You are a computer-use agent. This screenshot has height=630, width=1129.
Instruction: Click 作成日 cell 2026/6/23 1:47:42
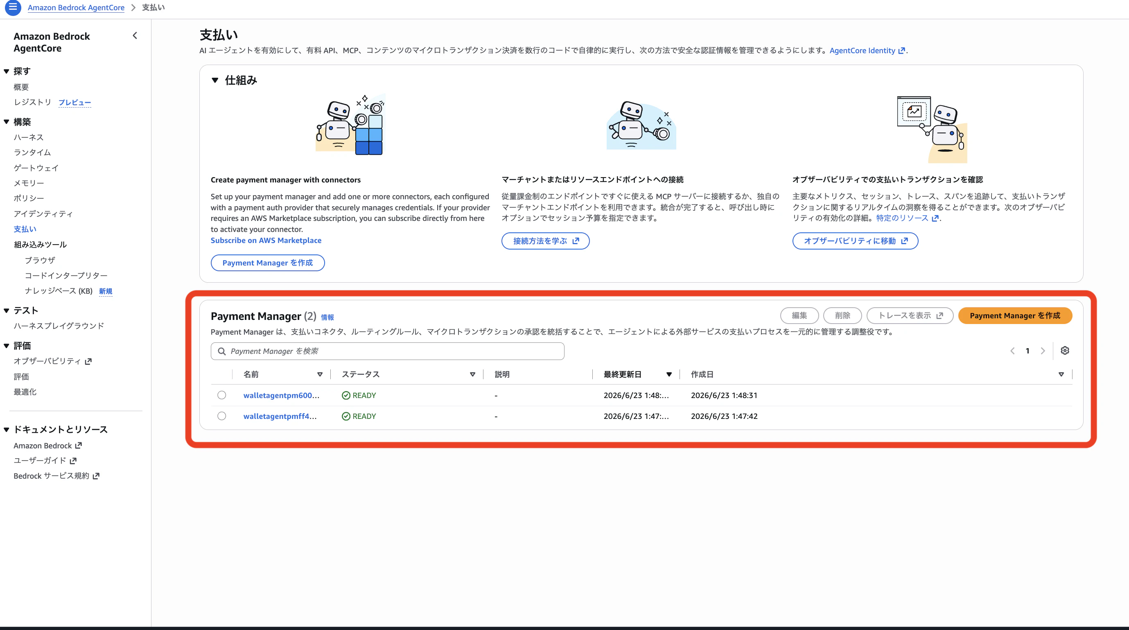click(724, 416)
